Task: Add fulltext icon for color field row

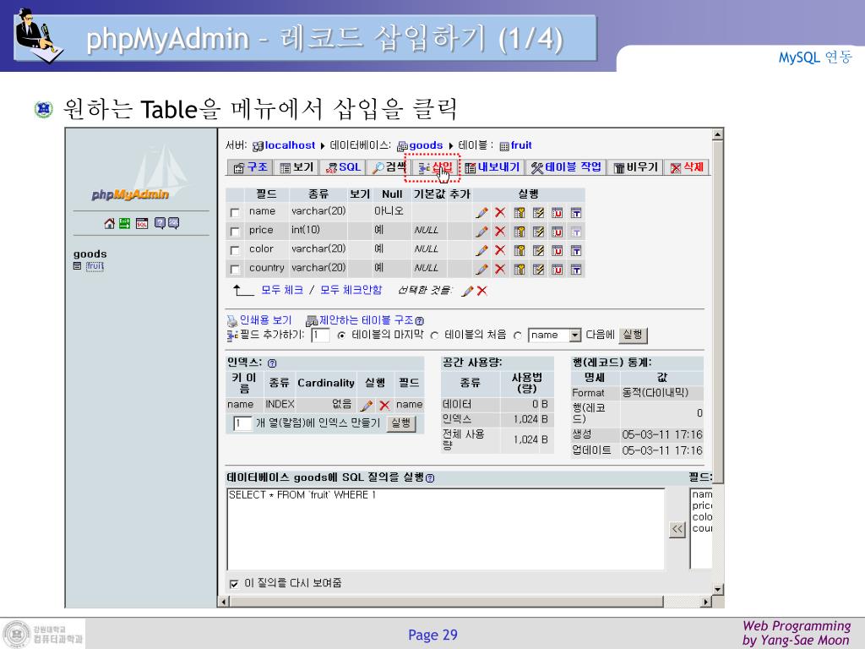Action: click(576, 250)
